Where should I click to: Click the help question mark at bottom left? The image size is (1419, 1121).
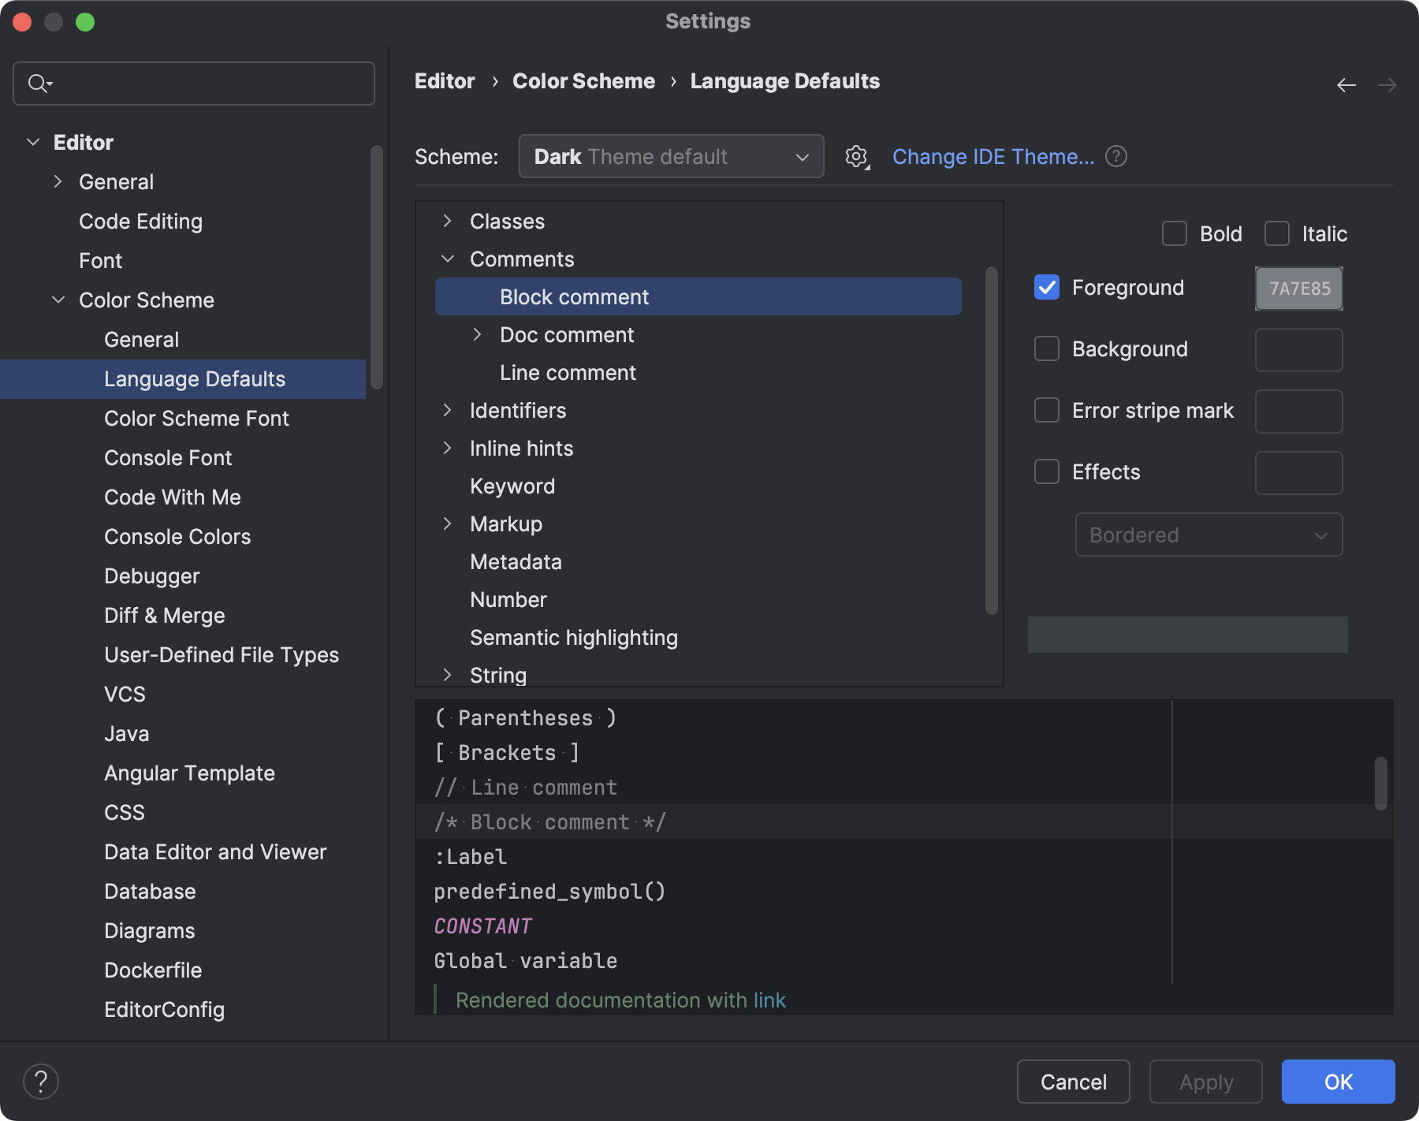point(42,1081)
